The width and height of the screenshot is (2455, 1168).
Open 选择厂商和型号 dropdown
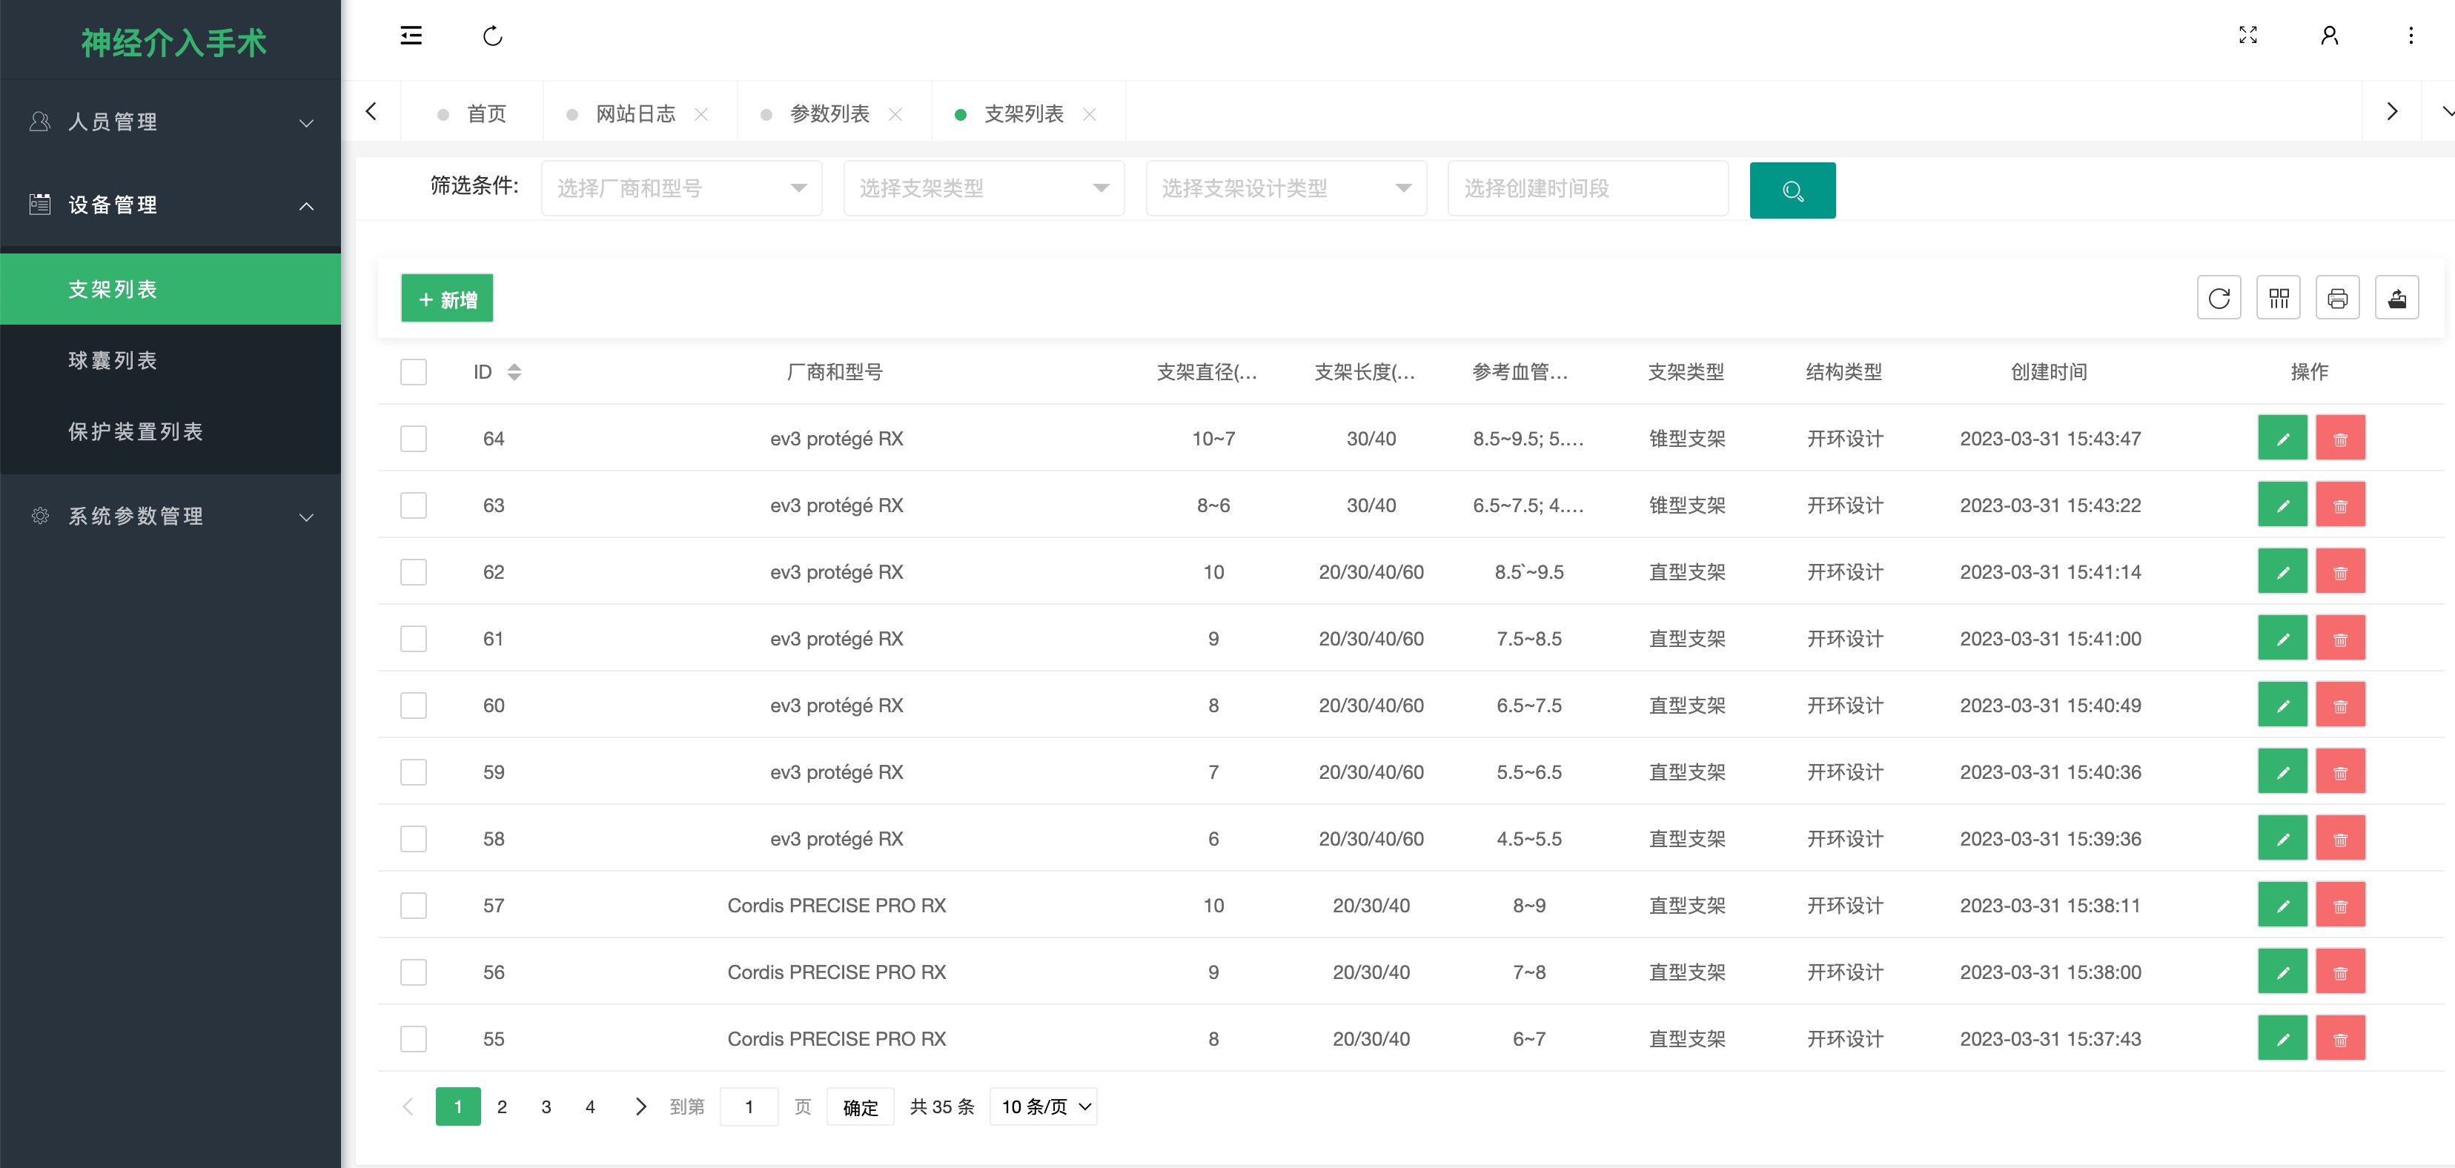tap(681, 189)
